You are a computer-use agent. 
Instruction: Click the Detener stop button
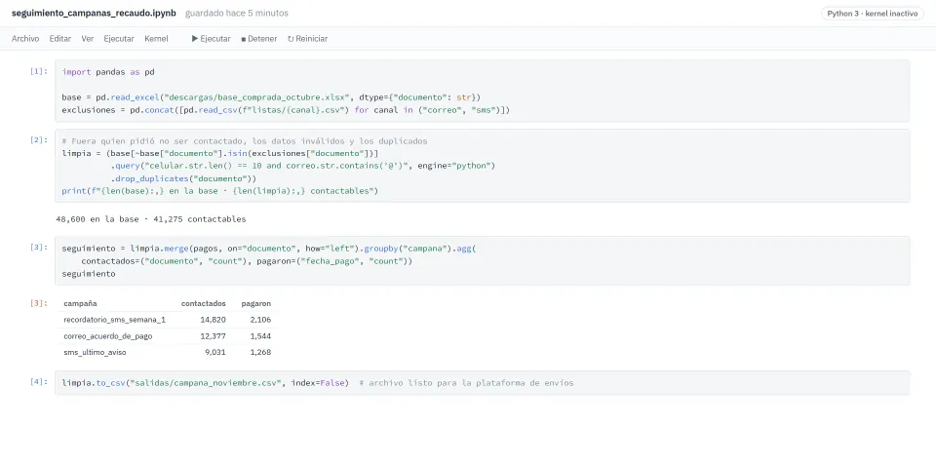click(259, 39)
